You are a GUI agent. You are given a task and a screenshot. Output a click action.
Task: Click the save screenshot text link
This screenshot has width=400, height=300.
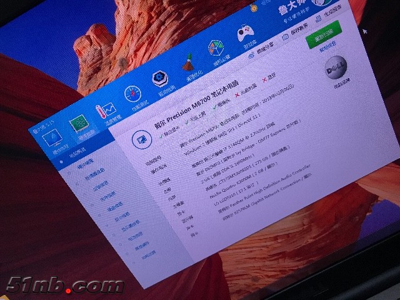(x=299, y=29)
